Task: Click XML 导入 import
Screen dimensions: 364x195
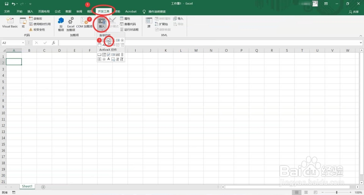Action: 178,19
